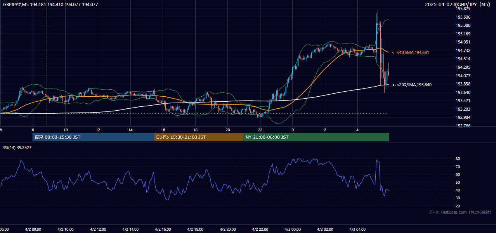Click the price level 194.295 on axis

tap(463, 67)
